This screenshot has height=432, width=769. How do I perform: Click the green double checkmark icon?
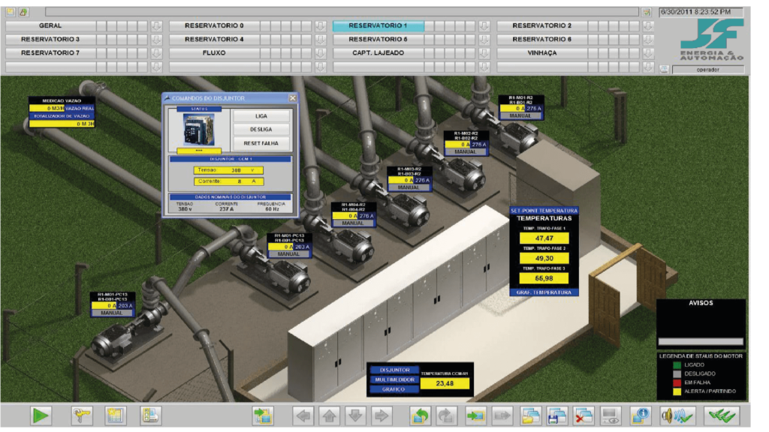722,416
